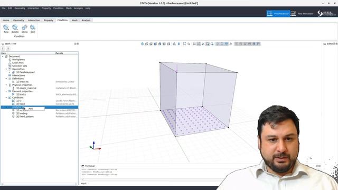Screen dimensions: 338x190
Task: Expand the [1] Parallelepiped node
Action: [10, 72]
